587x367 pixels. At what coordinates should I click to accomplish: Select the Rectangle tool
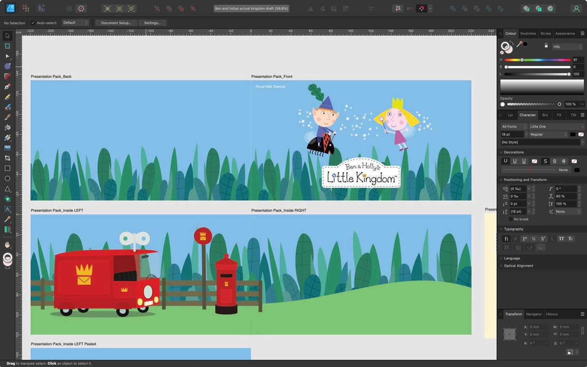(x=7, y=168)
